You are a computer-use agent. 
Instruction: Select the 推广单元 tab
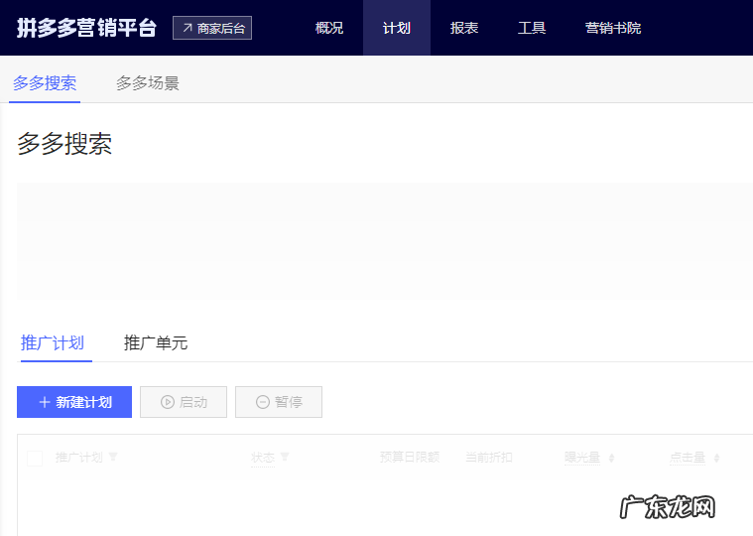pos(156,342)
